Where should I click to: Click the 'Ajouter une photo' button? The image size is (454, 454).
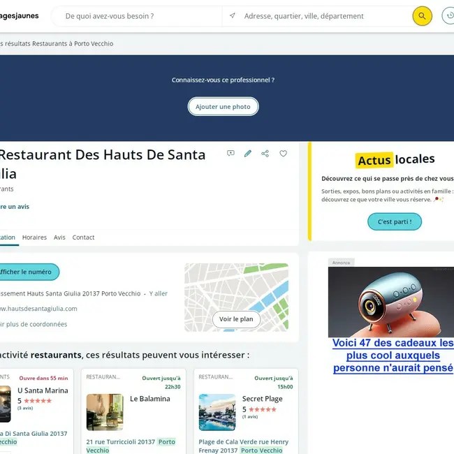click(223, 107)
